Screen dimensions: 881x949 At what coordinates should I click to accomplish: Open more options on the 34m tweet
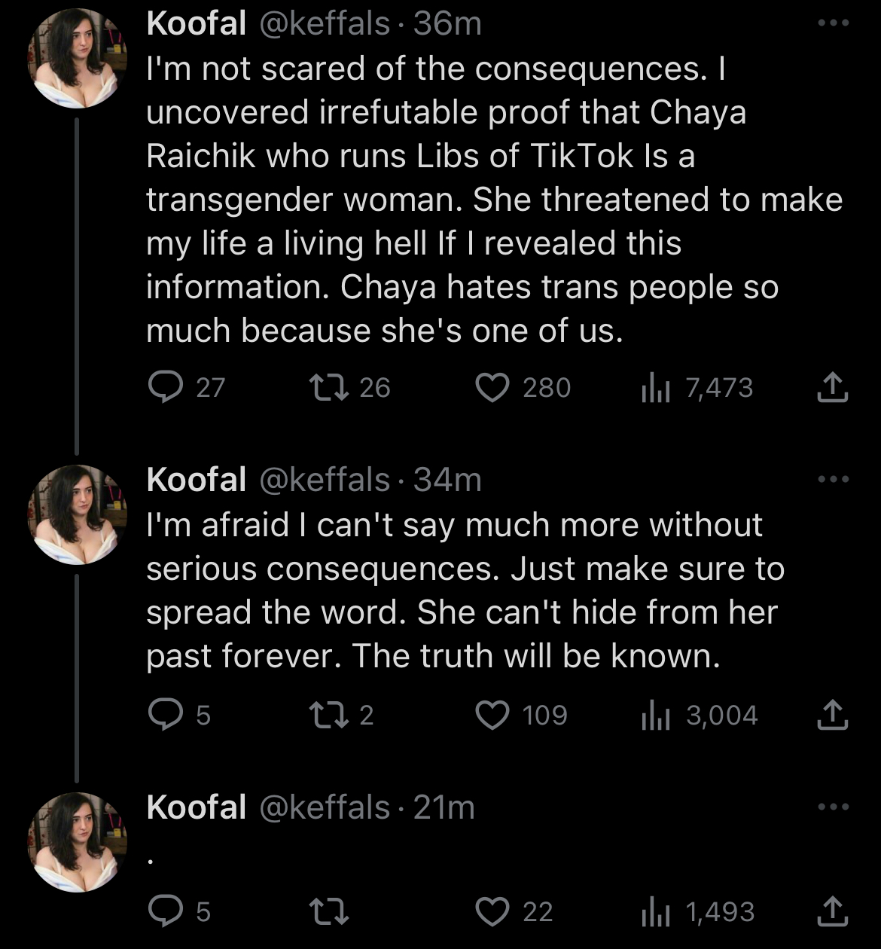click(x=834, y=479)
